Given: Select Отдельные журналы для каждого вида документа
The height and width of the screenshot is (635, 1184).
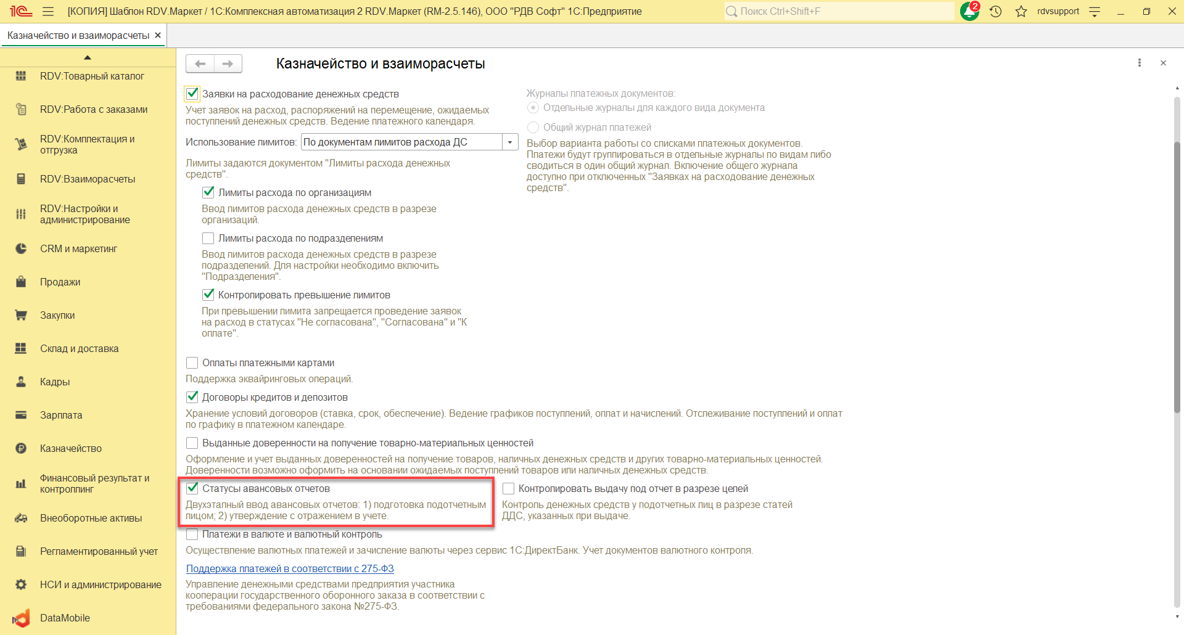Looking at the screenshot, I should [x=533, y=108].
